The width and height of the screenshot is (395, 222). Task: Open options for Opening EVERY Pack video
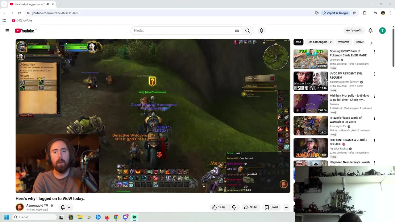(x=375, y=52)
